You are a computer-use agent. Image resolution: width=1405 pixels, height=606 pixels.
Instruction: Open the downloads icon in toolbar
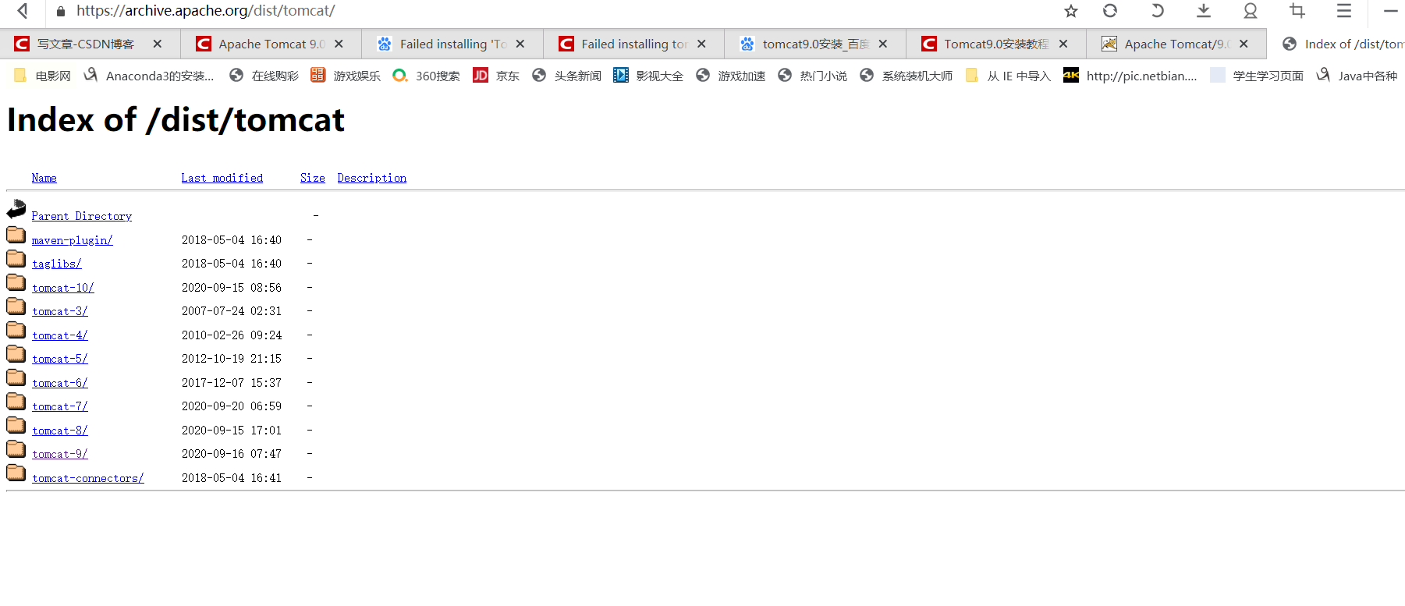1204,11
